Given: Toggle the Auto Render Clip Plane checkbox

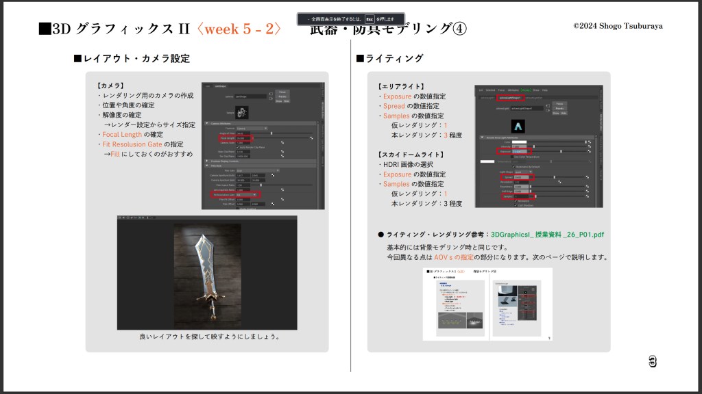Looking at the screenshot, I should (x=237, y=147).
